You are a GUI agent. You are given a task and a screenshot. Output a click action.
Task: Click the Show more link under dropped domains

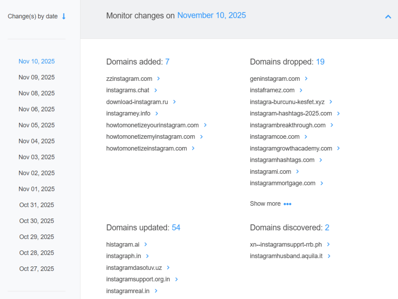(x=265, y=203)
